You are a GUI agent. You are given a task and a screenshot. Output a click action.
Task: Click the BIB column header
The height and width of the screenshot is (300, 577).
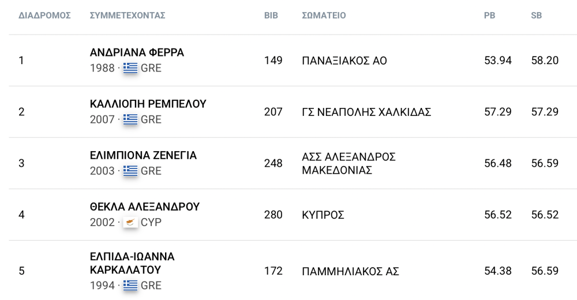coord(271,16)
